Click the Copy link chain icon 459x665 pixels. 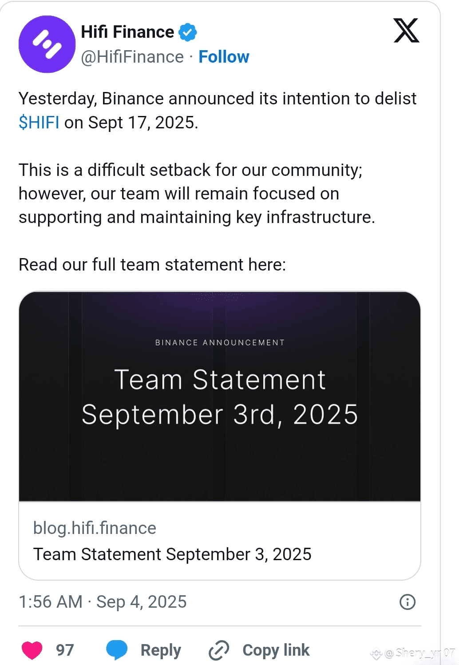click(x=218, y=649)
